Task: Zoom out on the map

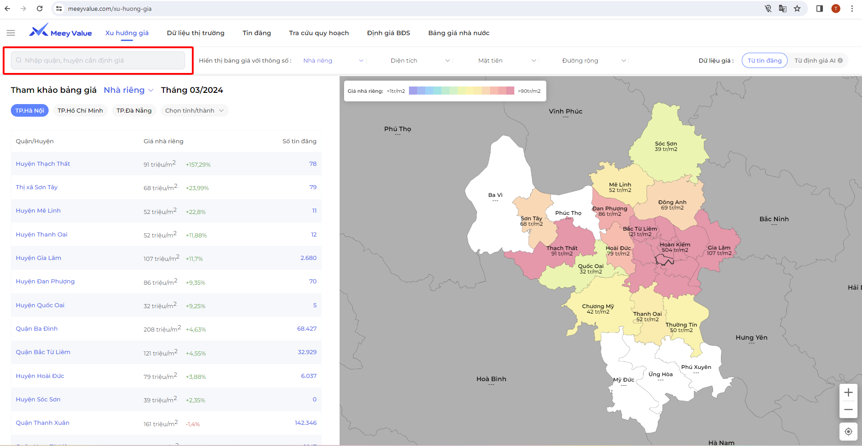Action: 848,410
